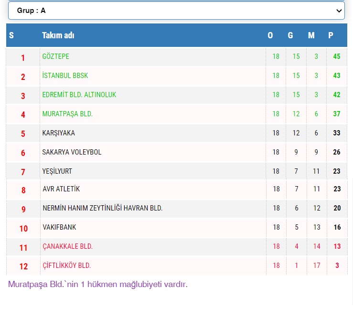353x311 pixels.
Task: Click the YEŞİLYURT team row
Action: (57, 171)
